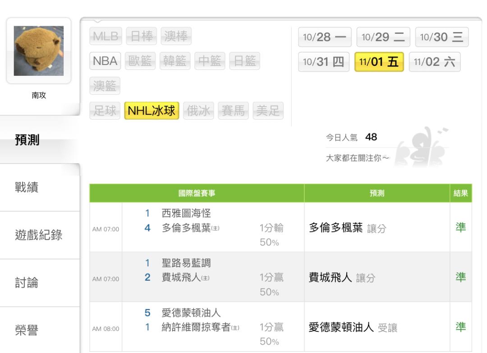
Task: Go to date 11/02 六
Action: 435,62
